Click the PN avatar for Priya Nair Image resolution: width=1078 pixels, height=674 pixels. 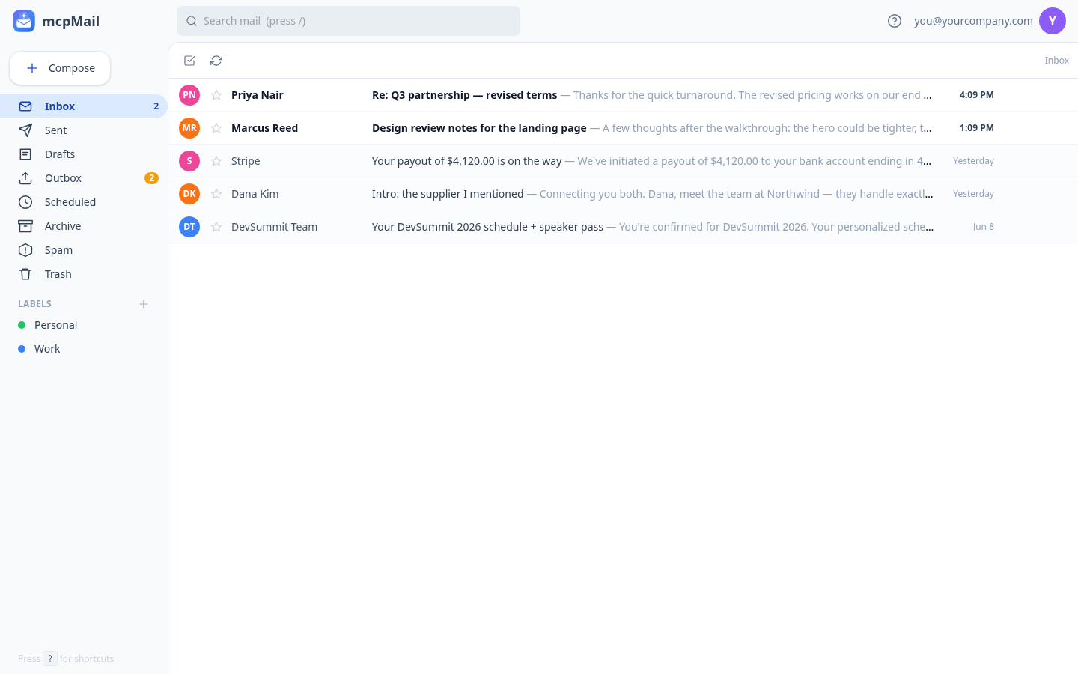[189, 95]
